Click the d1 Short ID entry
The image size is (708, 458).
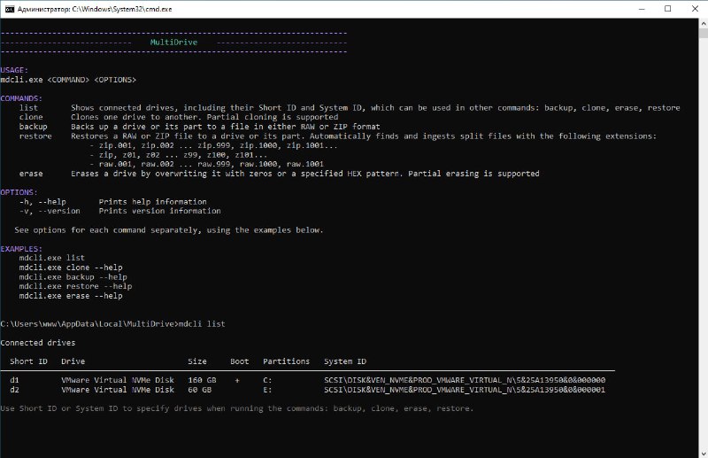tap(14, 380)
